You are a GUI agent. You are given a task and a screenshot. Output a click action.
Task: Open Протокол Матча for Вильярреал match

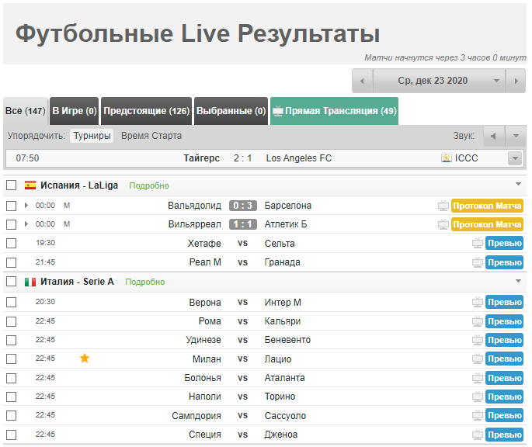(x=487, y=224)
